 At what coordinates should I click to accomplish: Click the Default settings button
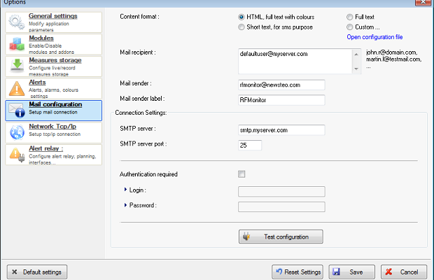click(x=37, y=272)
